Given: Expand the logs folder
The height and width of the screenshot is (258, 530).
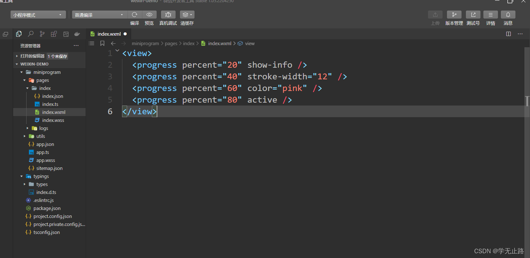Looking at the screenshot, I should coord(27,128).
